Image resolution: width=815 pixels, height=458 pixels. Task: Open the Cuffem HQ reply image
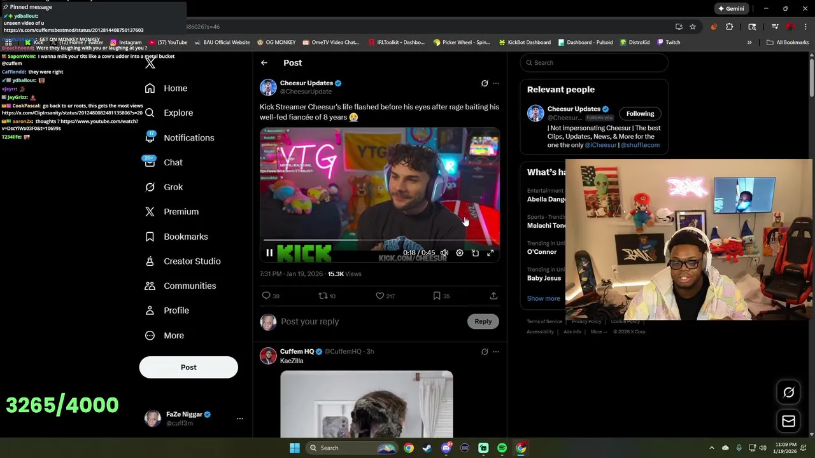pos(367,405)
